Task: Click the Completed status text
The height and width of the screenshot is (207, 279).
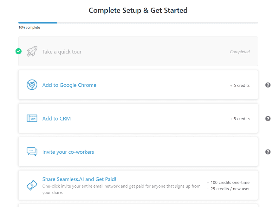Action: click(240, 52)
